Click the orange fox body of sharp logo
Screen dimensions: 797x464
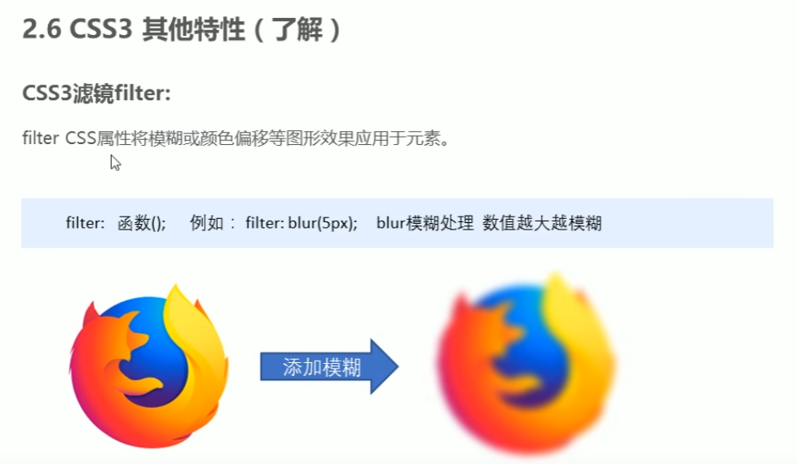(112, 386)
